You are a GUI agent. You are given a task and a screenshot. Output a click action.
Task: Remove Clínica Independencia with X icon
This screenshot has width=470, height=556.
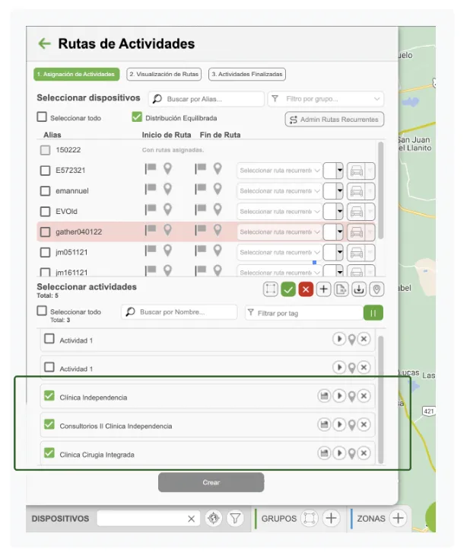pyautogui.click(x=364, y=396)
